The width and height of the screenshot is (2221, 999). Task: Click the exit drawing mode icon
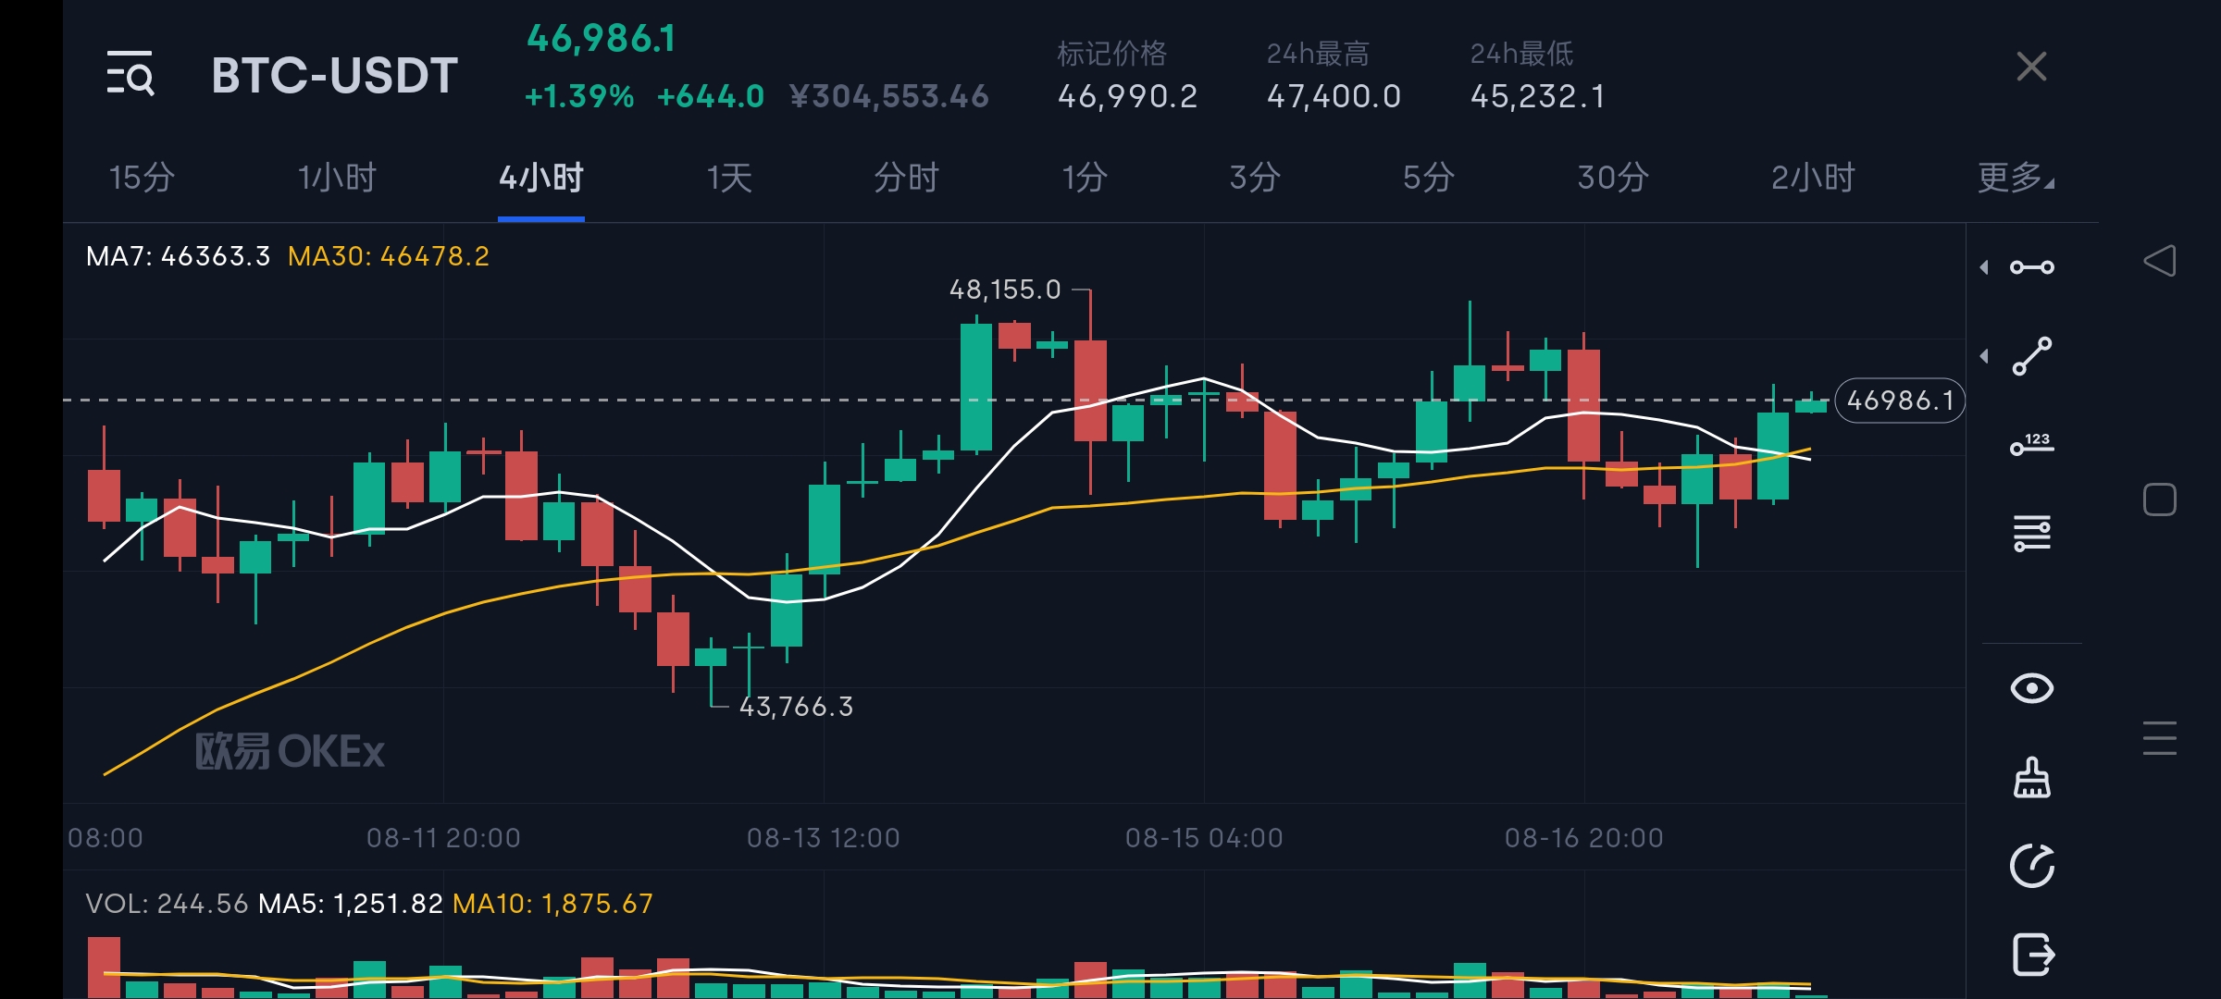[x=2032, y=955]
